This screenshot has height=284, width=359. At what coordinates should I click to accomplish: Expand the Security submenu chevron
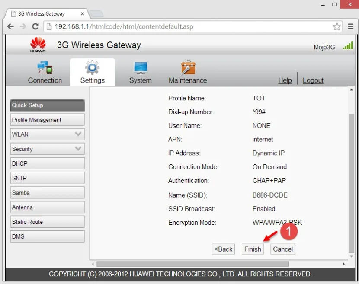click(78, 149)
